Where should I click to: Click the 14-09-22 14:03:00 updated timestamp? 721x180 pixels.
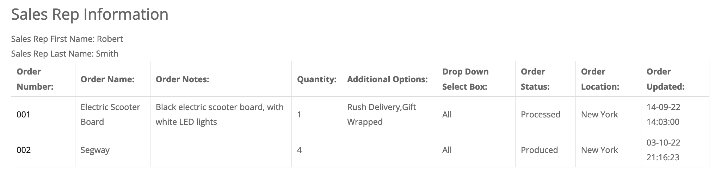click(663, 115)
